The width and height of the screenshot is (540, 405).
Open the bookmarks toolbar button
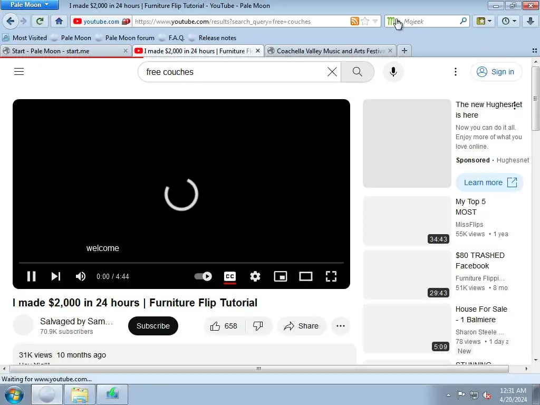pyautogui.click(x=481, y=21)
